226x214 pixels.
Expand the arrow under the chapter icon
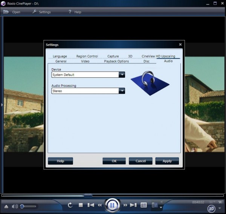pyautogui.click(x=161, y=208)
